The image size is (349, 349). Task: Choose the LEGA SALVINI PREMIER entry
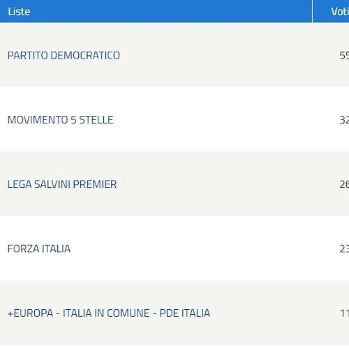point(62,184)
